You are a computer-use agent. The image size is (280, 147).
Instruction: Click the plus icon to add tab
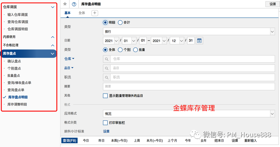95,13
